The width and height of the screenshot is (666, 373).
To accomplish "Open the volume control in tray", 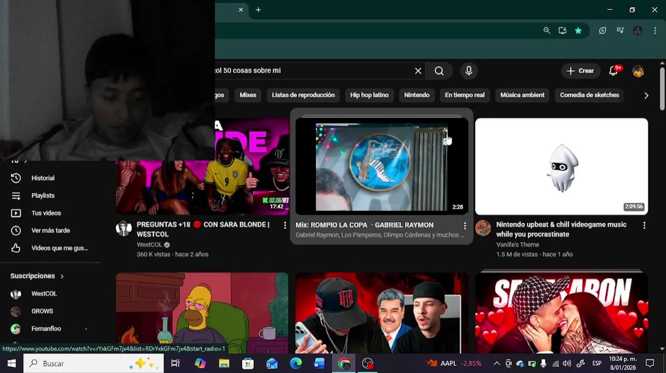I will (567, 363).
